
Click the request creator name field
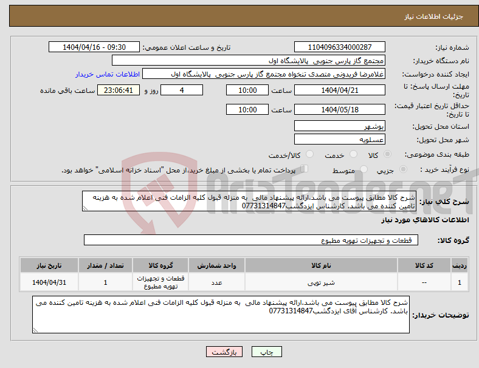click(264, 74)
